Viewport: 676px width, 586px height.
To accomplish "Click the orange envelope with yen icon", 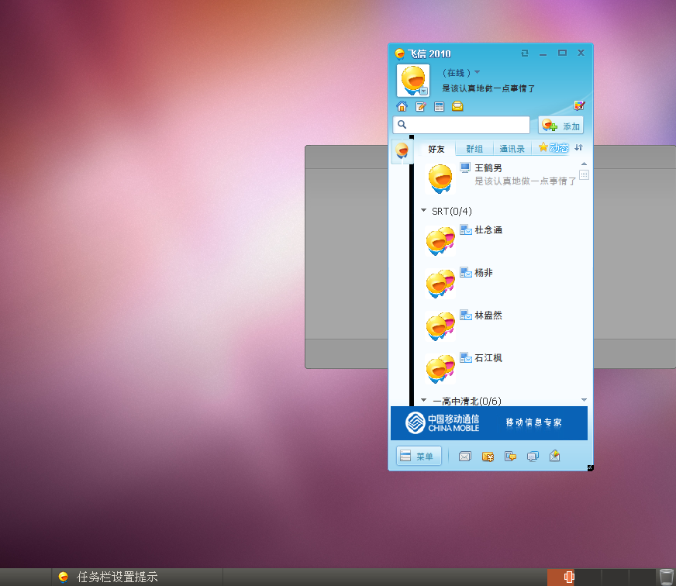I will click(x=488, y=457).
